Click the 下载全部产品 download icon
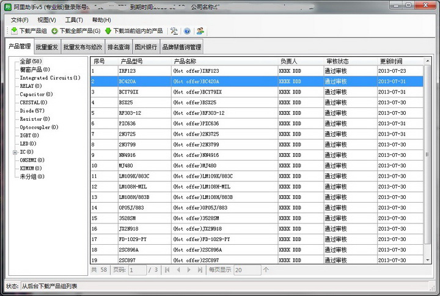Screen dimensions: 440x296 click(54, 31)
